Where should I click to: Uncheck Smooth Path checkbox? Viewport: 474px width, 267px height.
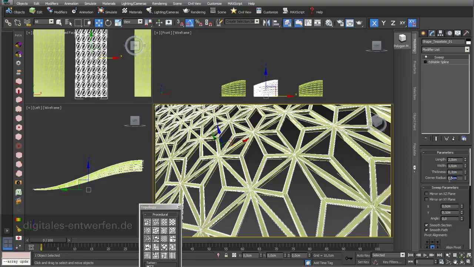coord(426,230)
